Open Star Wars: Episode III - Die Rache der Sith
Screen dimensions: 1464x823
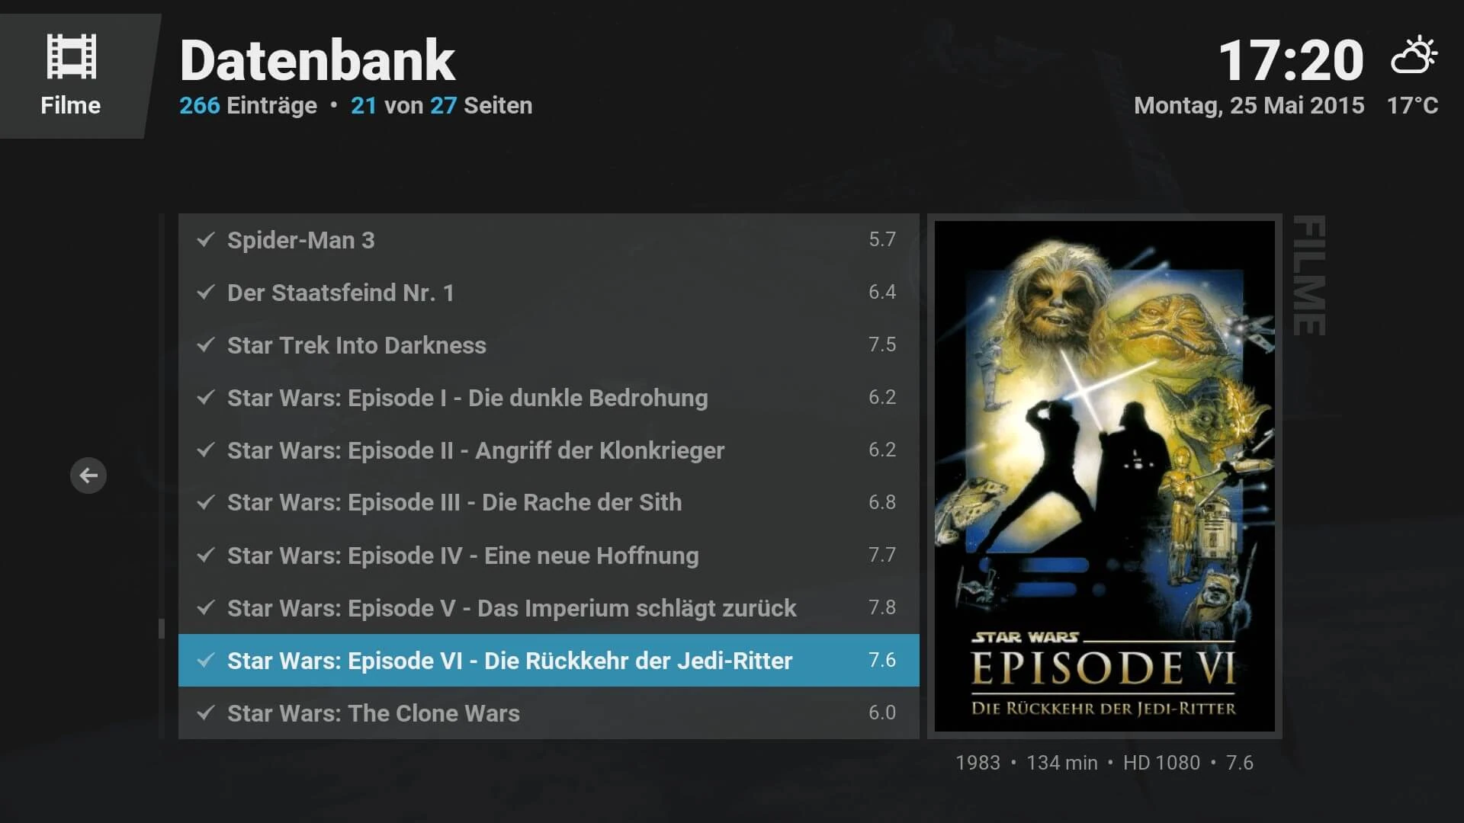tap(549, 503)
